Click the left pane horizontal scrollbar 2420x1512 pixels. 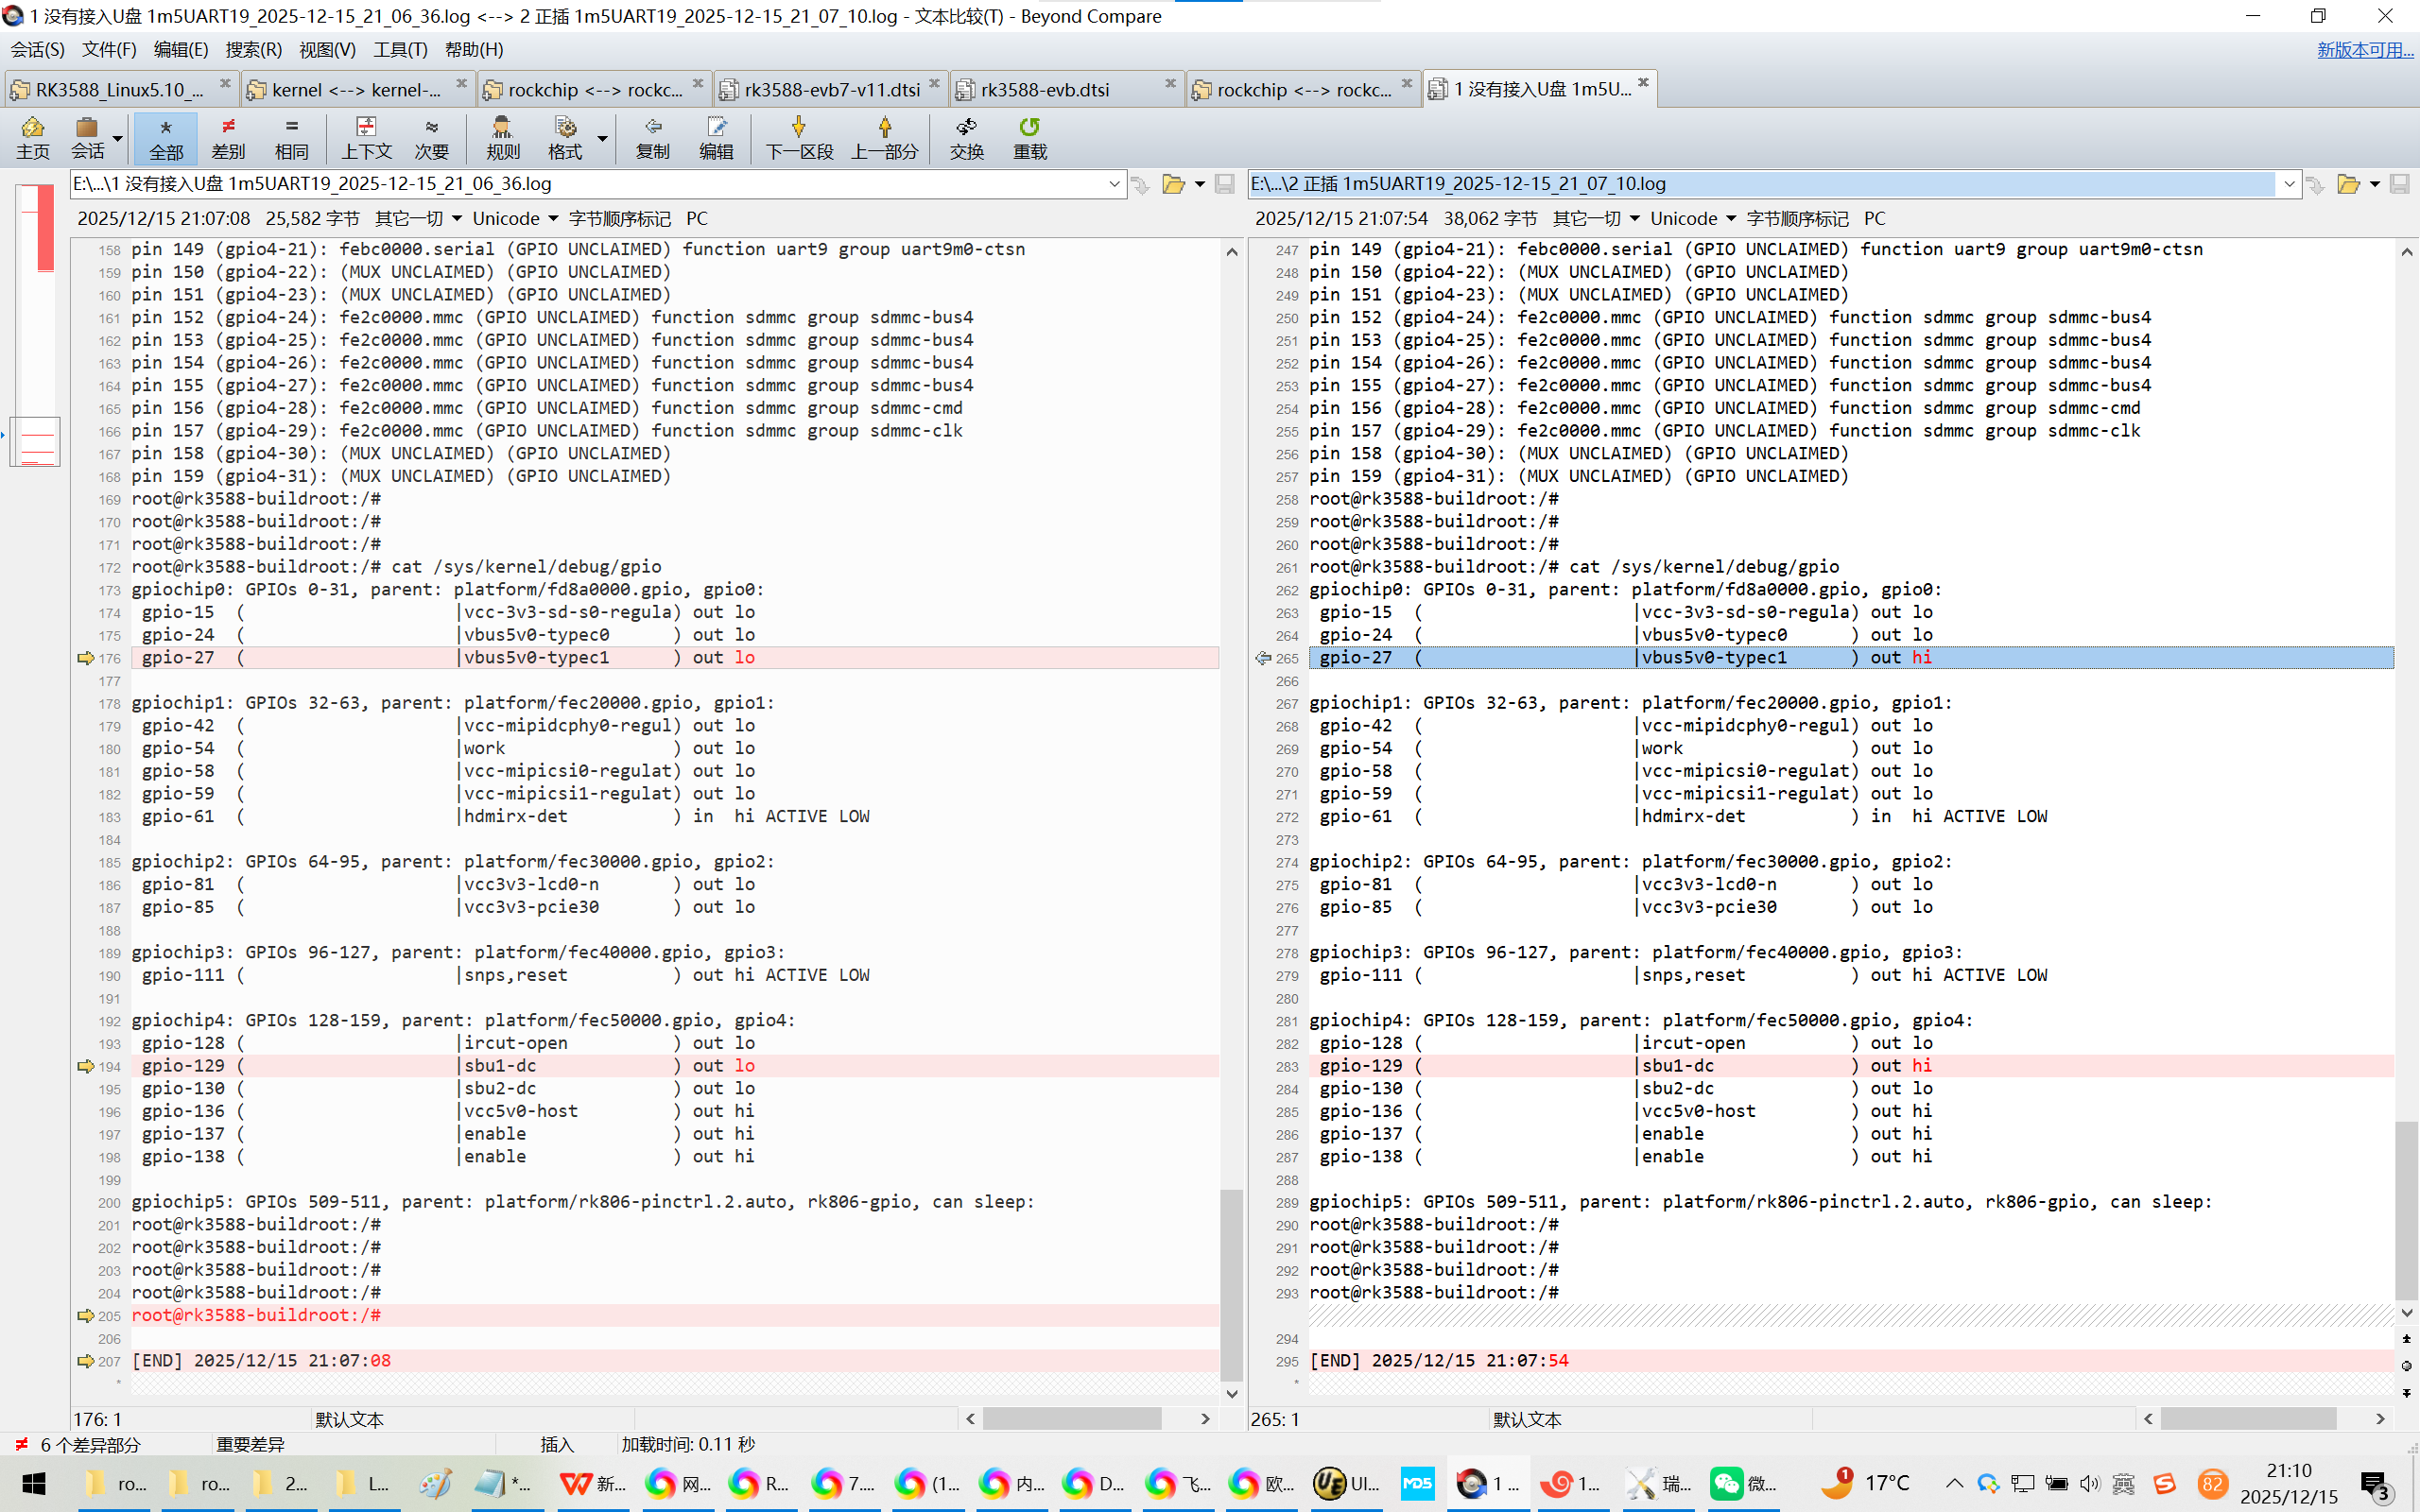(x=1070, y=1418)
